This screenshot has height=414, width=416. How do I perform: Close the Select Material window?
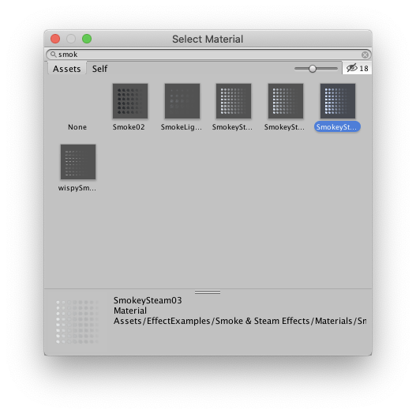(55, 39)
